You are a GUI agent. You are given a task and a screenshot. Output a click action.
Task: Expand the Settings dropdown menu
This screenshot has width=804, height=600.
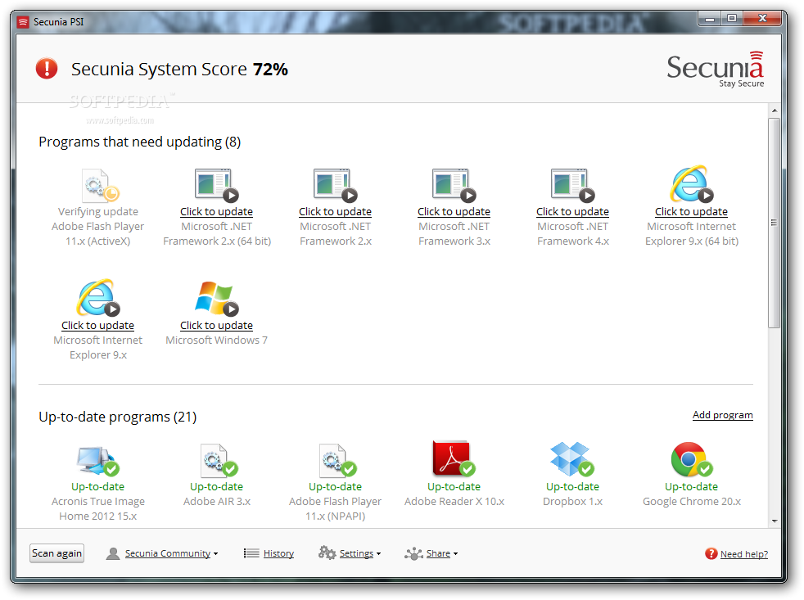[x=356, y=553]
